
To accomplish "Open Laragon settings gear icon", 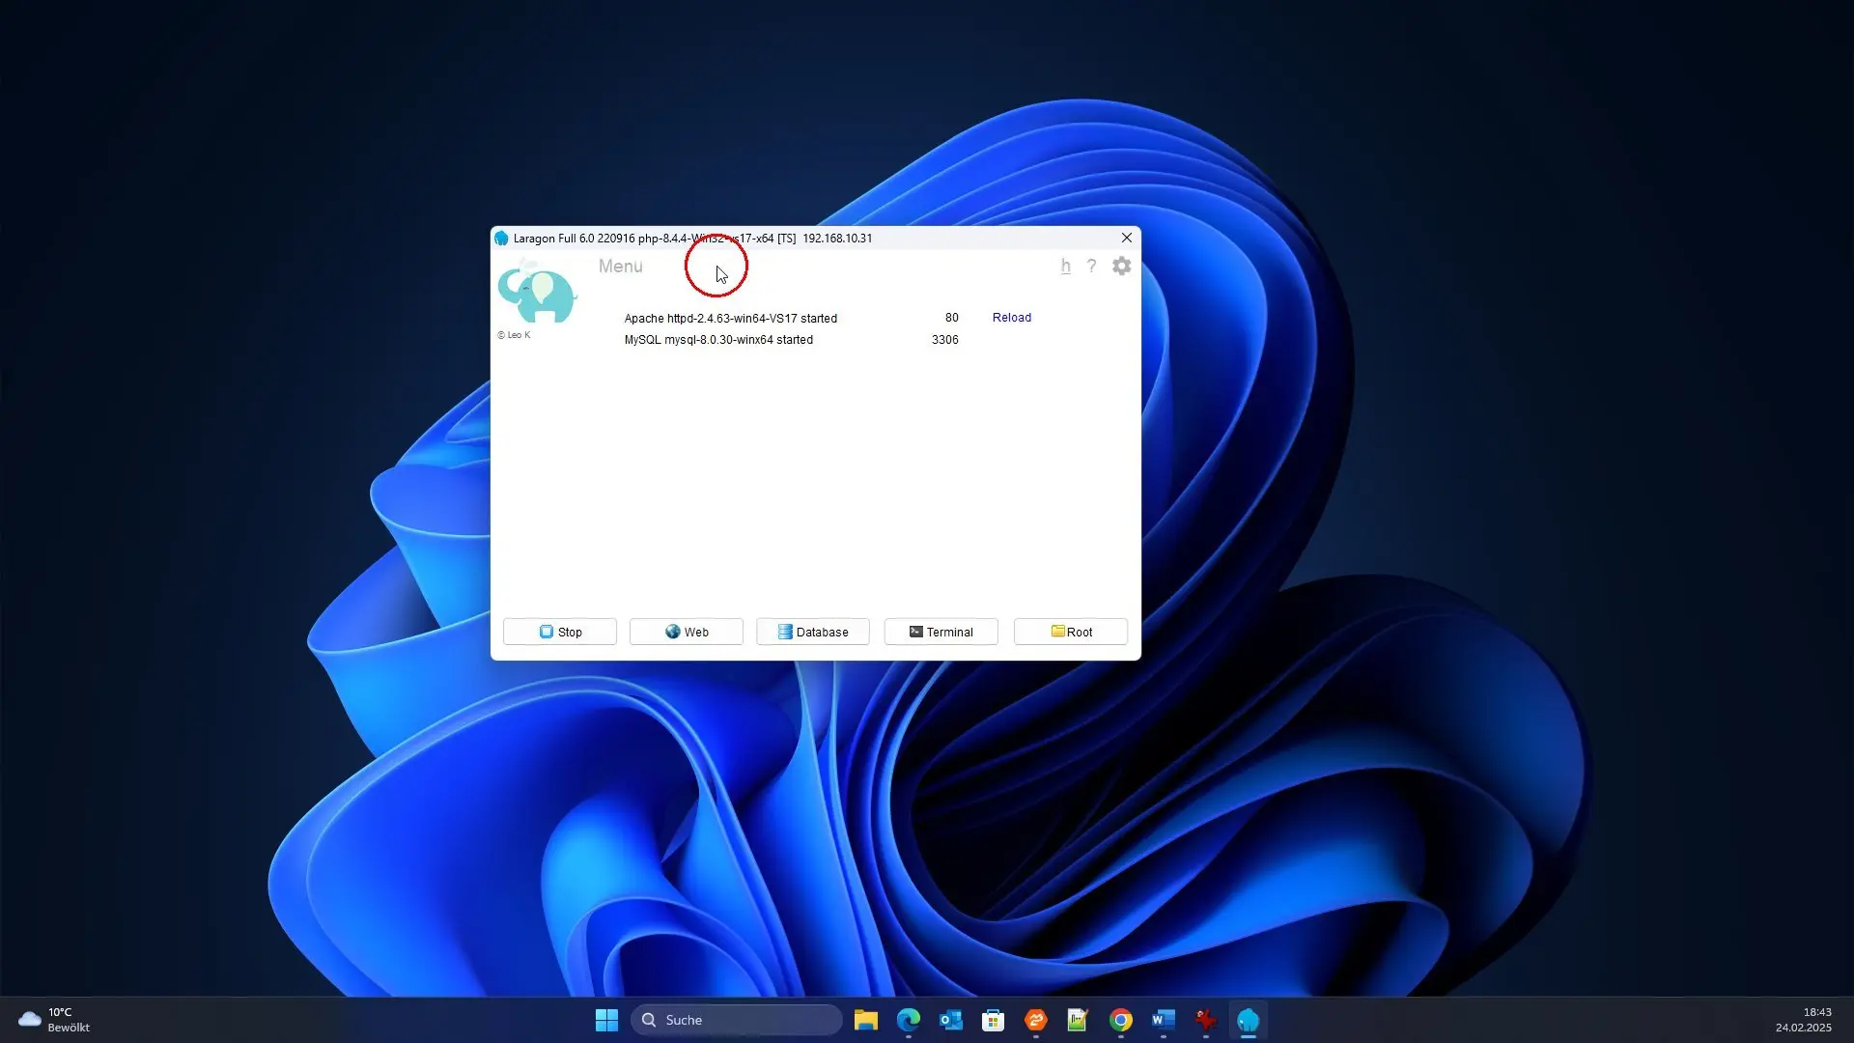I will point(1121,266).
